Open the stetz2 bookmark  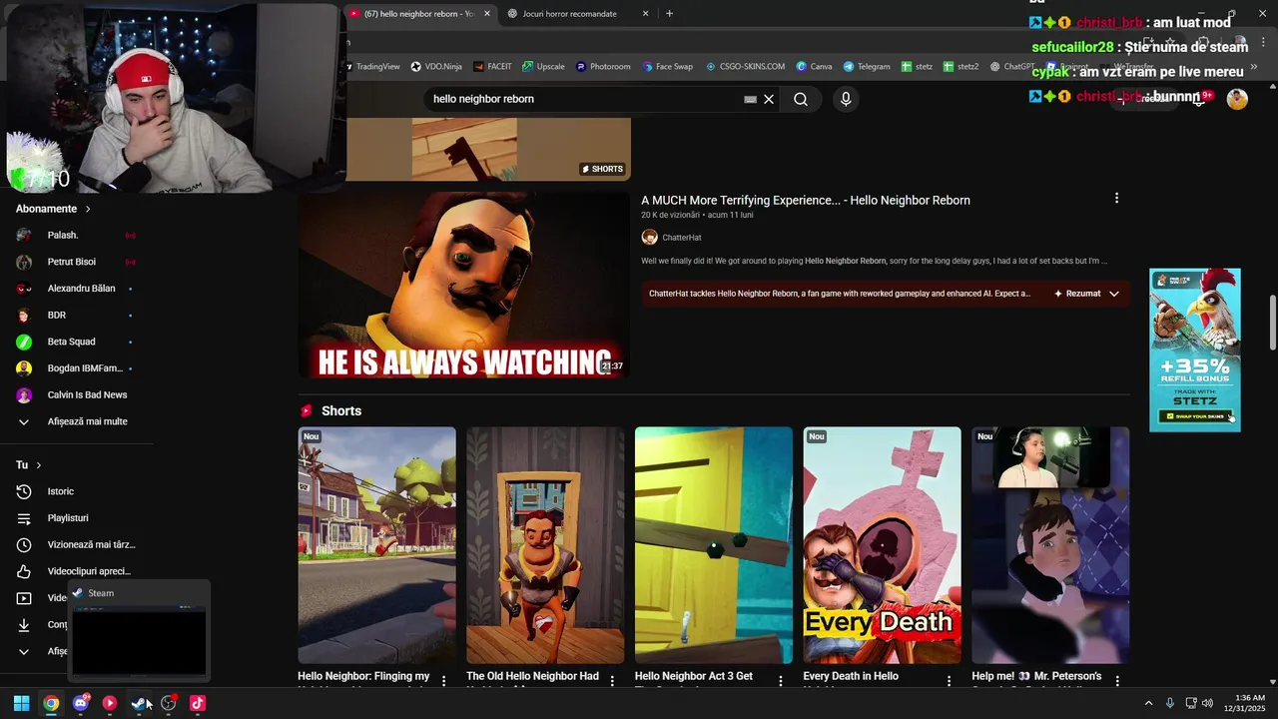pos(960,67)
